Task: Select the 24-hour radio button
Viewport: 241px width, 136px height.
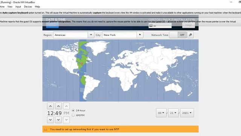Action: tap(73, 110)
